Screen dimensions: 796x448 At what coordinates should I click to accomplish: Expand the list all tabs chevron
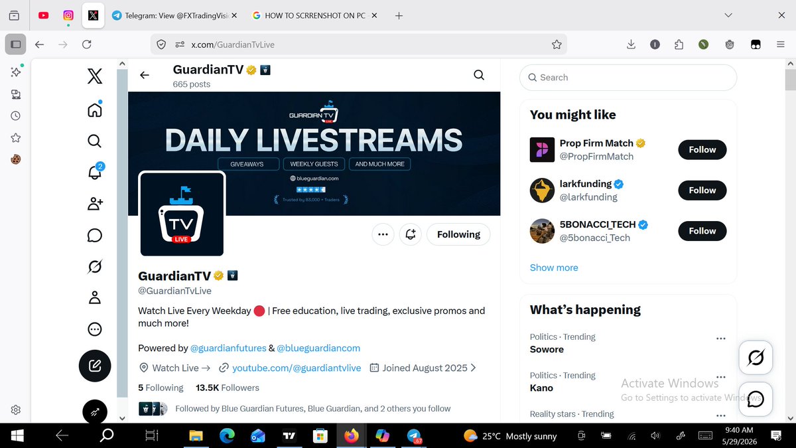(728, 15)
